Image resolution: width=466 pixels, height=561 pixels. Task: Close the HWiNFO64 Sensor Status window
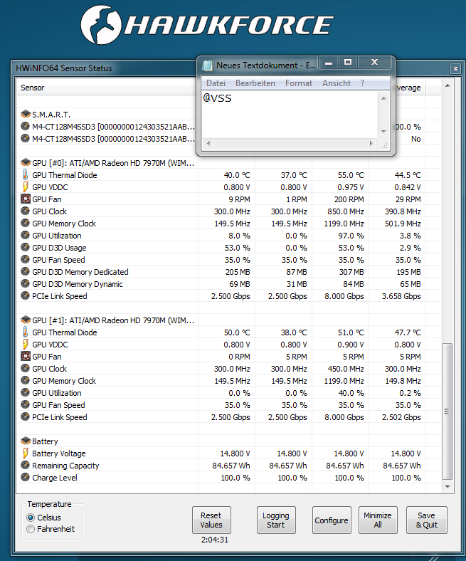[x=455, y=68]
